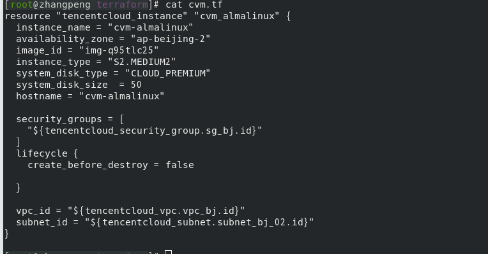Click the vpc_id attribute name

33,211
